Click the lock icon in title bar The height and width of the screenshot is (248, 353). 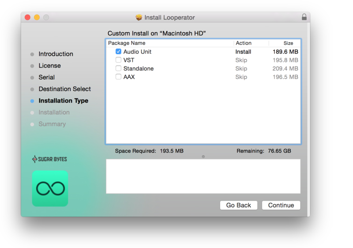tap(304, 17)
